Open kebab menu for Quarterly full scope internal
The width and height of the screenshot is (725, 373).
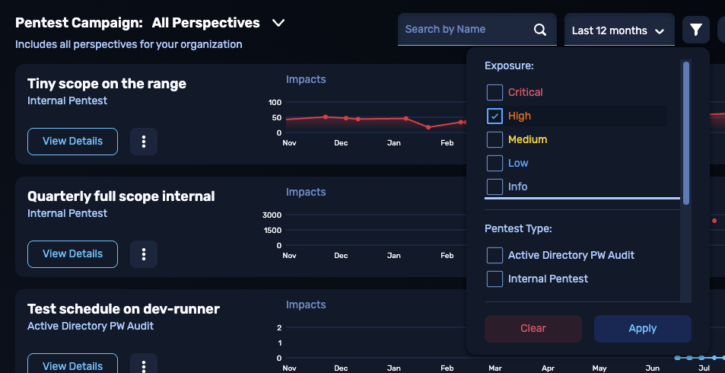pos(144,254)
